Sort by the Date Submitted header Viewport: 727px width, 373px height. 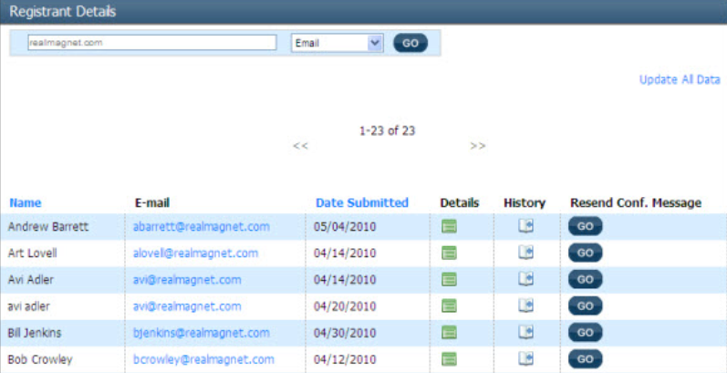pos(362,203)
